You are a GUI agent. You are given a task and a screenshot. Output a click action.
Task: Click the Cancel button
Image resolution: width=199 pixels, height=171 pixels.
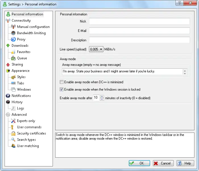163,163
